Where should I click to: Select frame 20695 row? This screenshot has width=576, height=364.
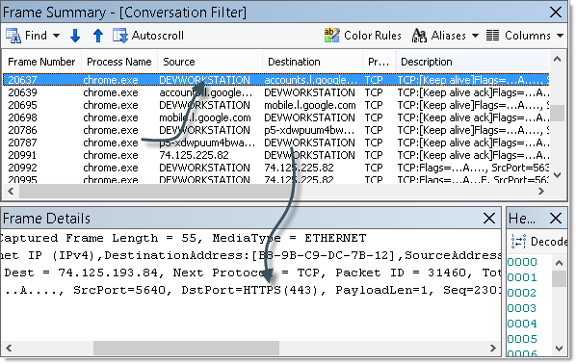(x=276, y=105)
